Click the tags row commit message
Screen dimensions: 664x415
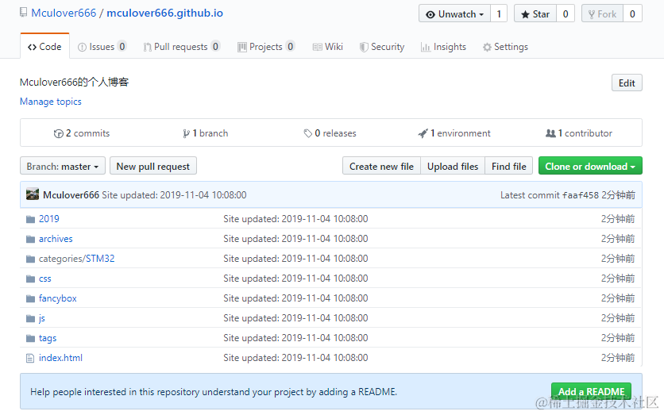point(295,338)
